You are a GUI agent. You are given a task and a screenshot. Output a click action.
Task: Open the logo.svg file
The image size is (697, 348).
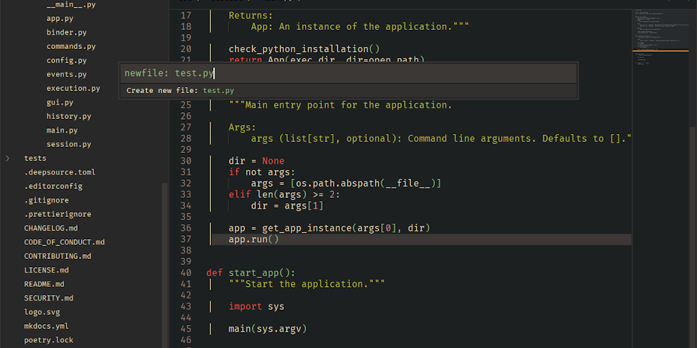[x=42, y=312]
